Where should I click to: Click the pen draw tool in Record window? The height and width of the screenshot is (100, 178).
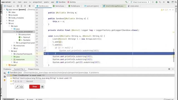tap(17, 87)
